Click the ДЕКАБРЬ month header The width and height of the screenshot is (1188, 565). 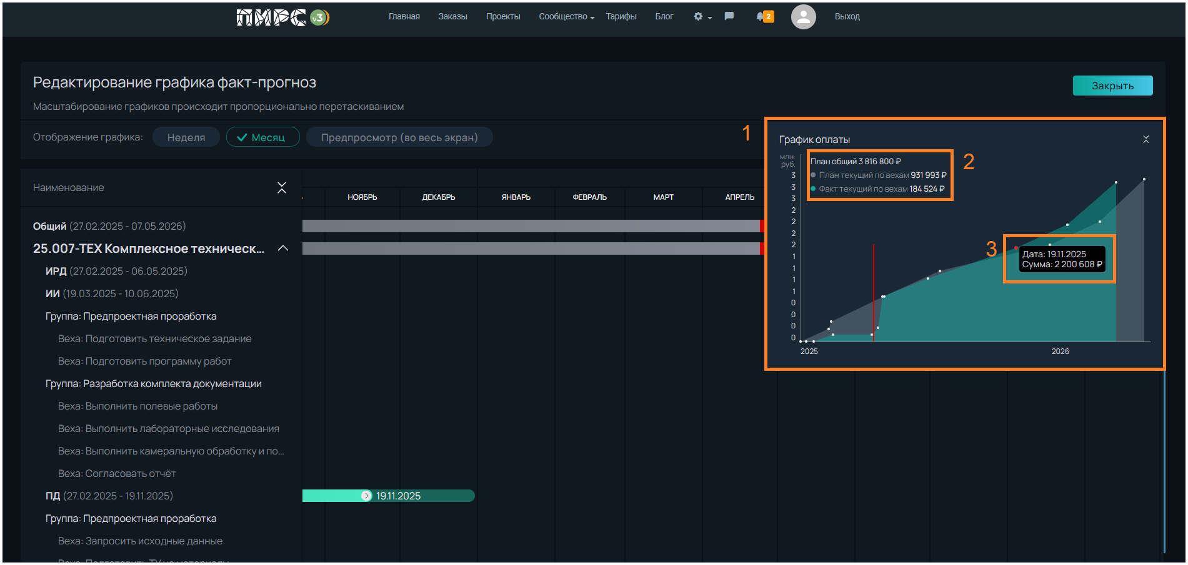click(x=439, y=197)
